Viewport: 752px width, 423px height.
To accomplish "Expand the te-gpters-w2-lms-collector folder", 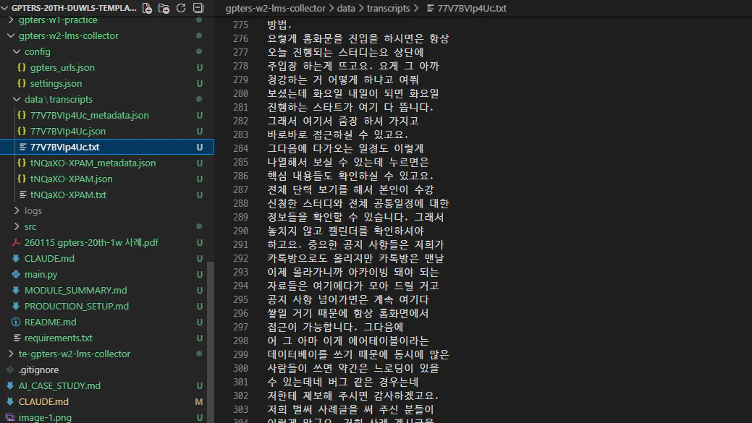I will click(11, 354).
